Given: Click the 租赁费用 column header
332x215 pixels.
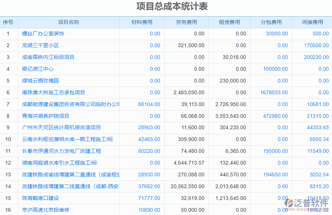Looking at the screenshot, I should [229, 22].
